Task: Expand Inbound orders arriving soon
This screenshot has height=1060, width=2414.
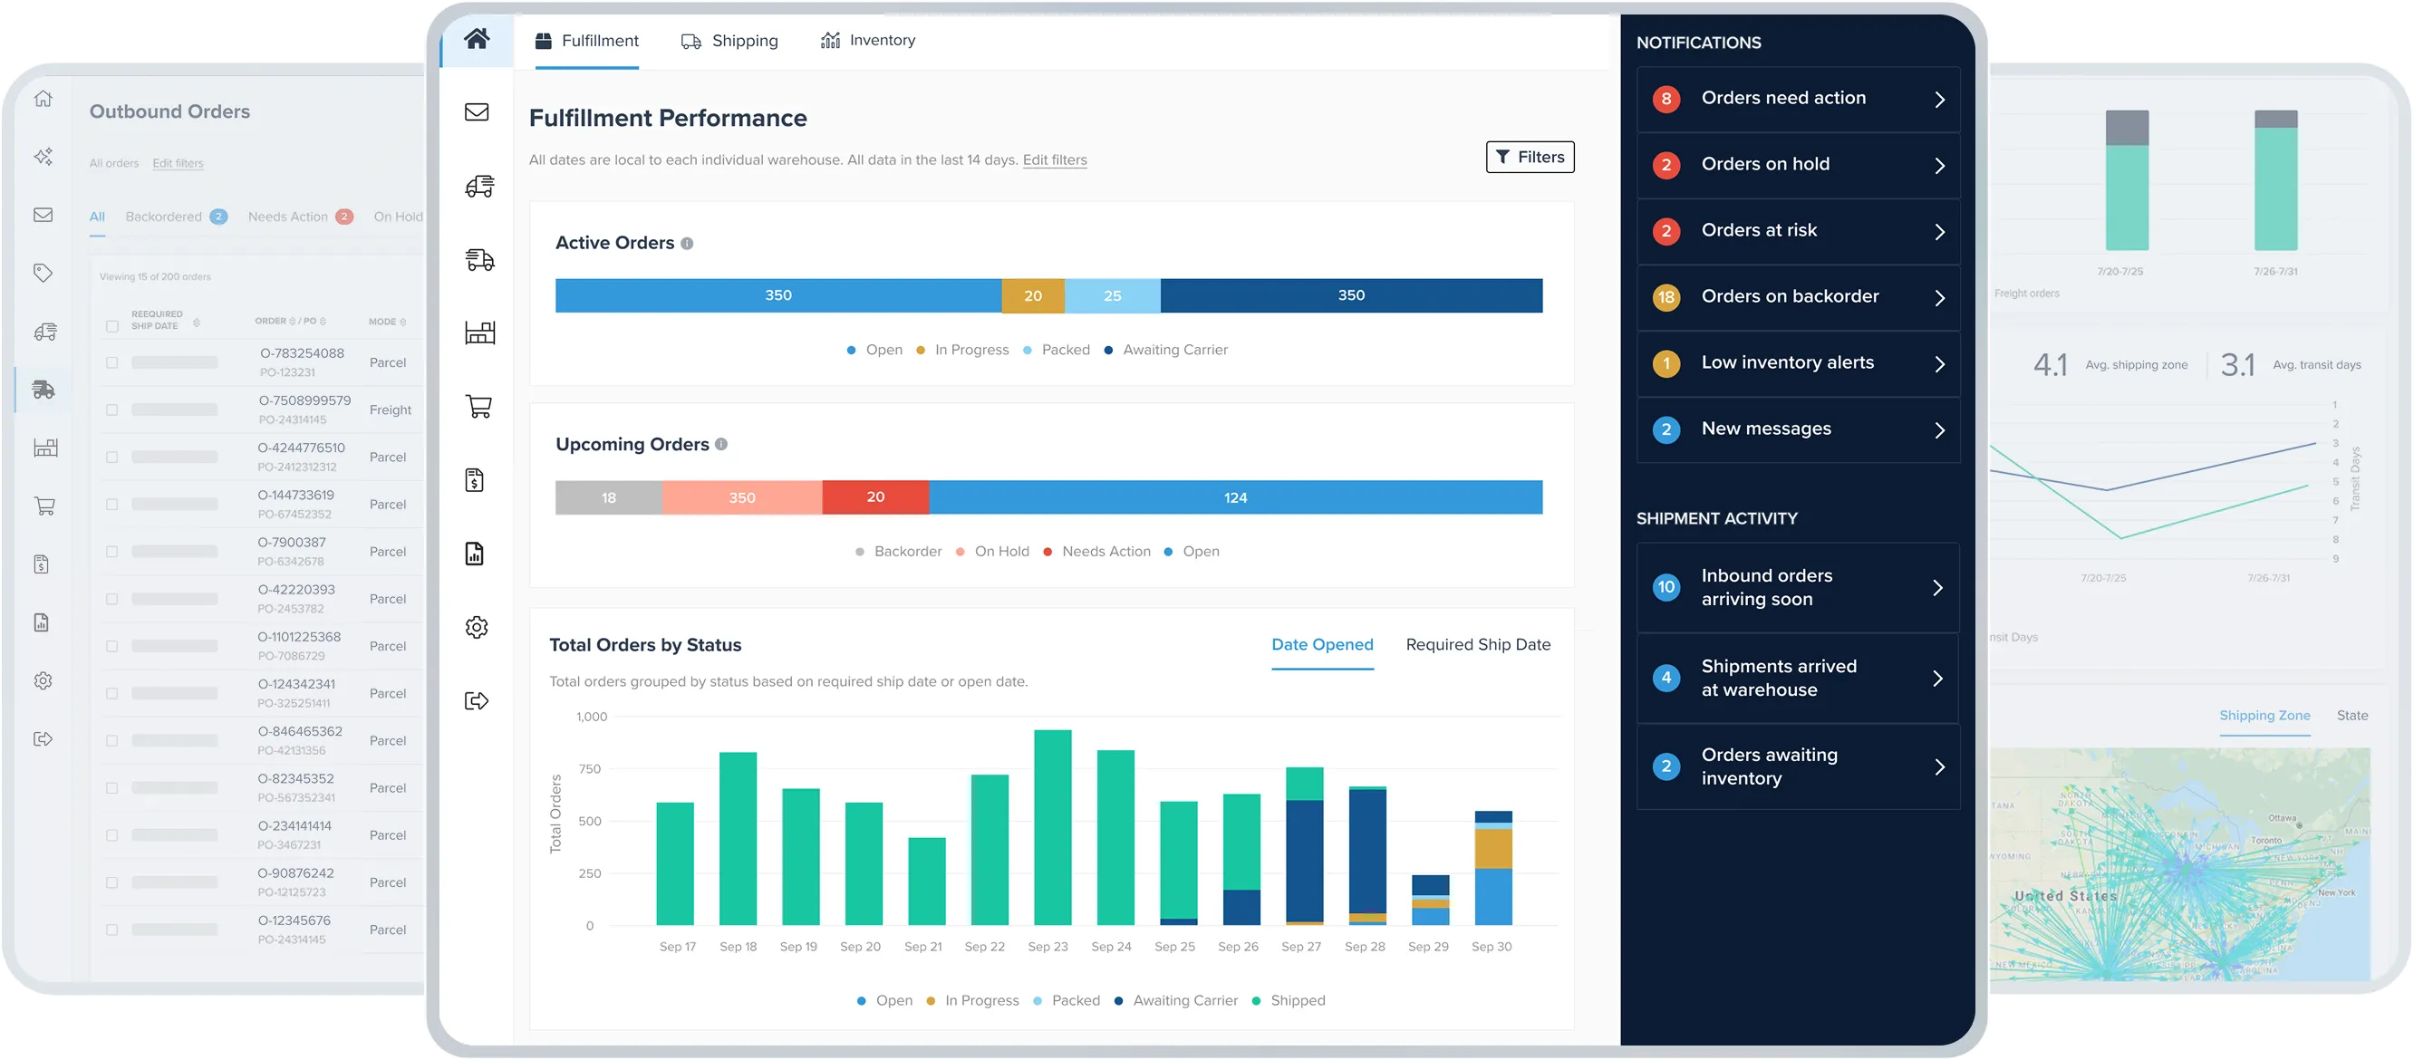Action: [1798, 587]
